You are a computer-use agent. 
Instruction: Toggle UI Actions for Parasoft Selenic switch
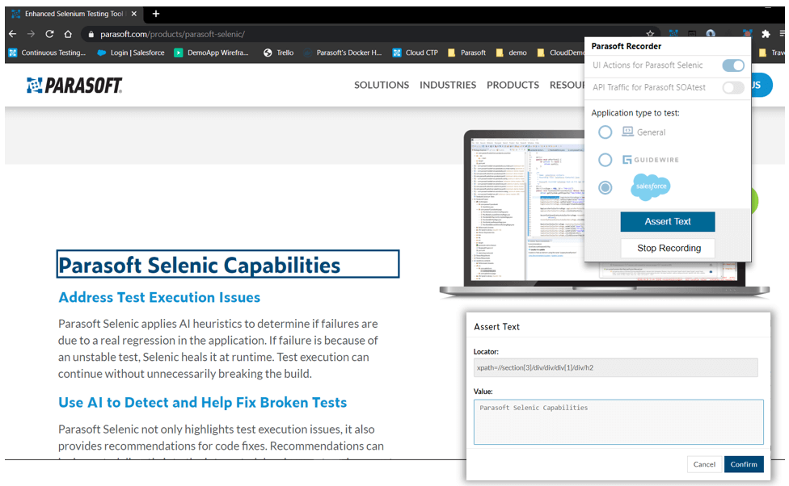pyautogui.click(x=733, y=65)
